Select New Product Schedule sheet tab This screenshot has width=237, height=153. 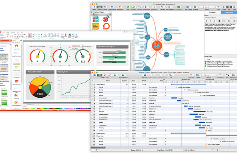(98, 148)
